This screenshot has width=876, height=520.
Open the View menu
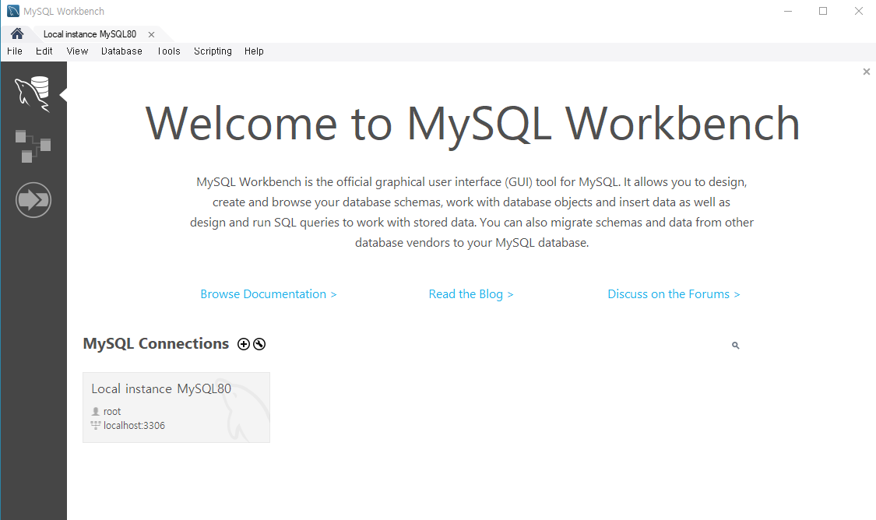(x=77, y=51)
